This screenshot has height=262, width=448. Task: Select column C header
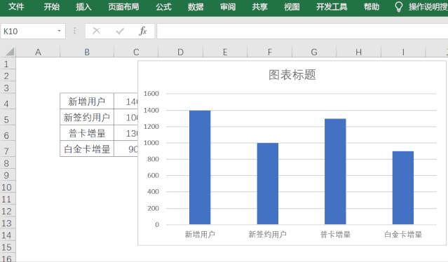point(136,52)
